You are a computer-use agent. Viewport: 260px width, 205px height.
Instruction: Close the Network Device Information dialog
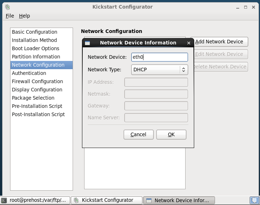click(189, 43)
